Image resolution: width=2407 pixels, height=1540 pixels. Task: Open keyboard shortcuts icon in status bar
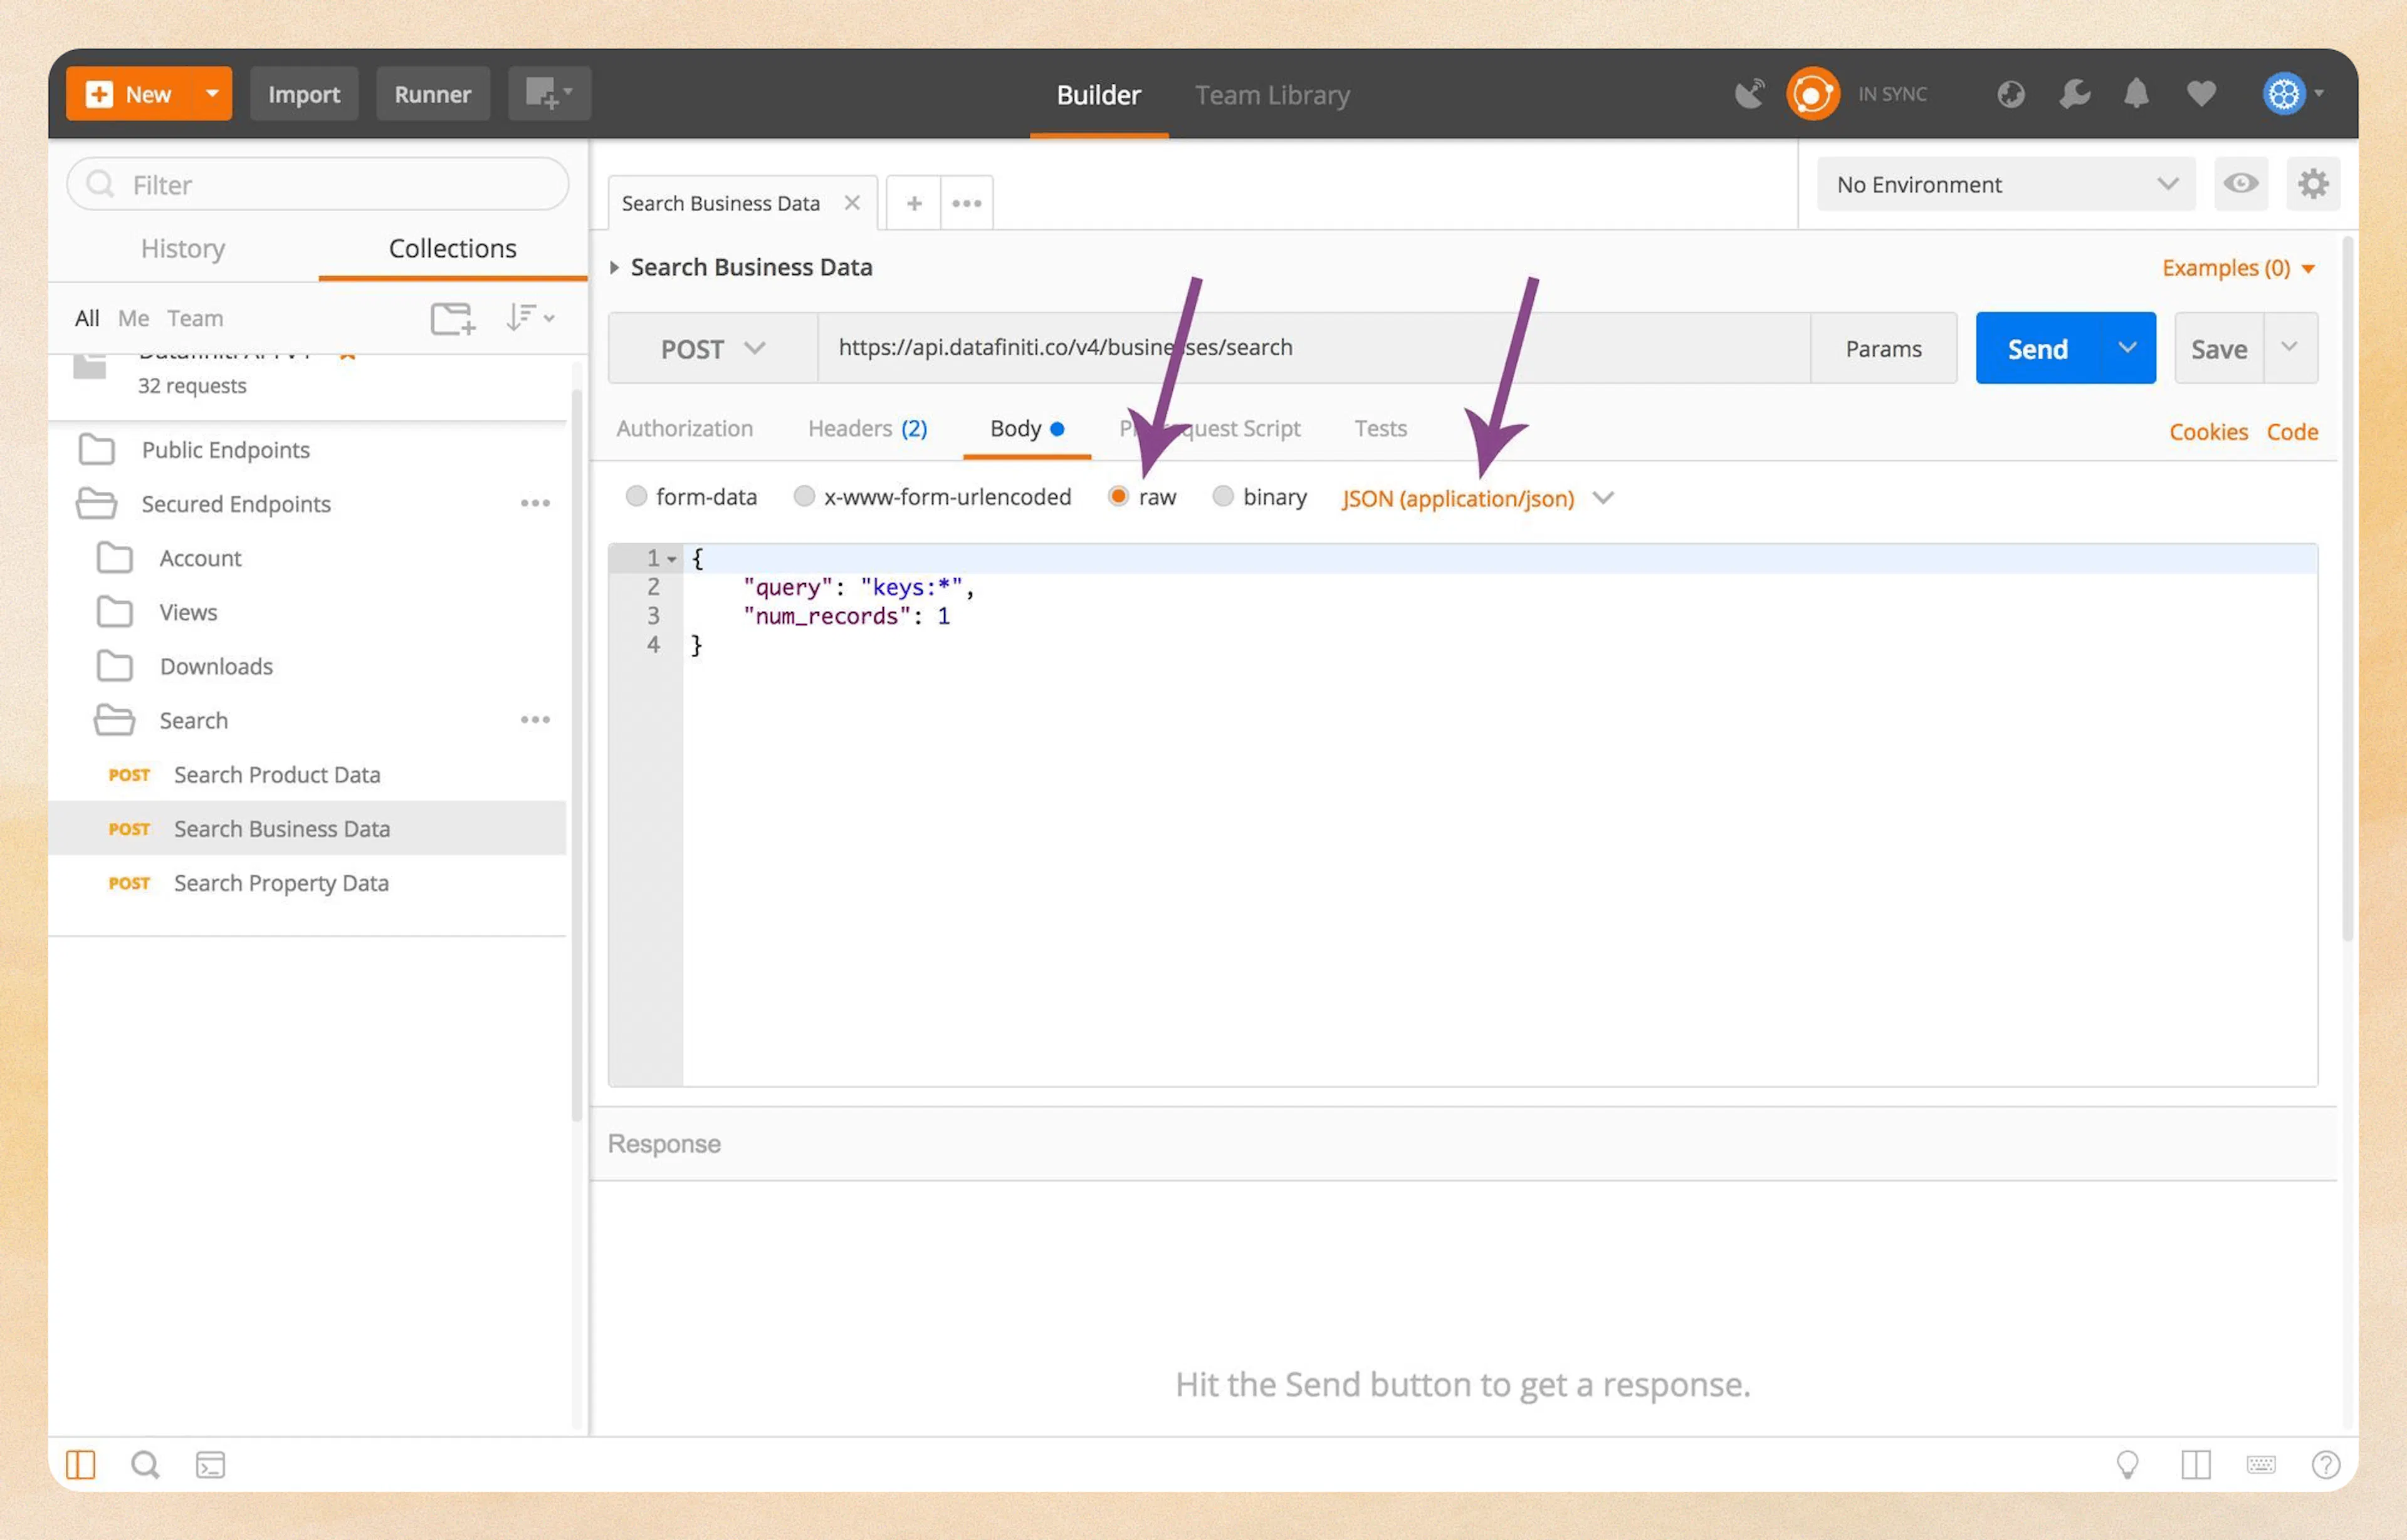[2262, 1464]
